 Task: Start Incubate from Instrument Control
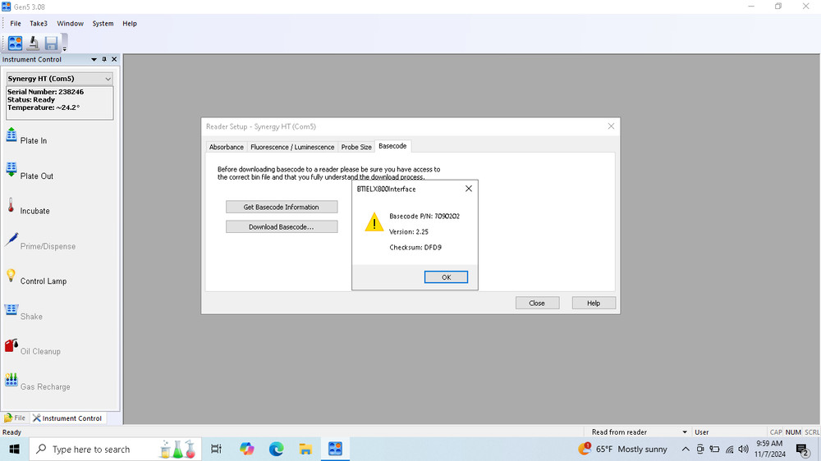pyautogui.click(x=34, y=211)
